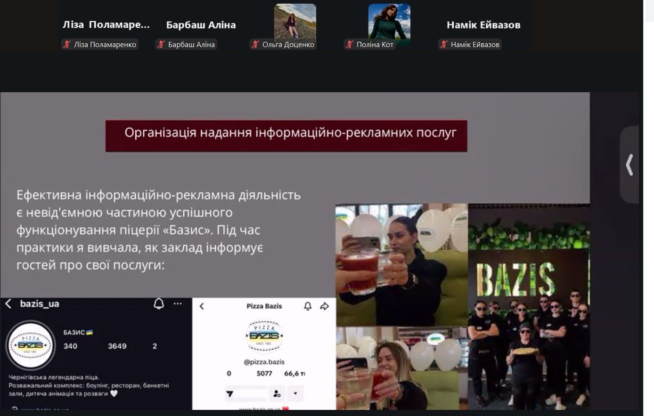
Task: Click the muted mic icon beside Барбаш Аліна
Action: pyautogui.click(x=161, y=45)
